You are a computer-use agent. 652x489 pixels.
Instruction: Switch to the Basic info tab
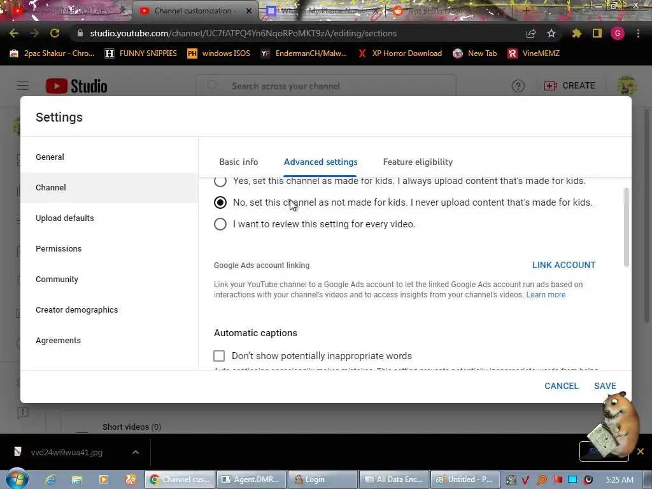point(238,162)
